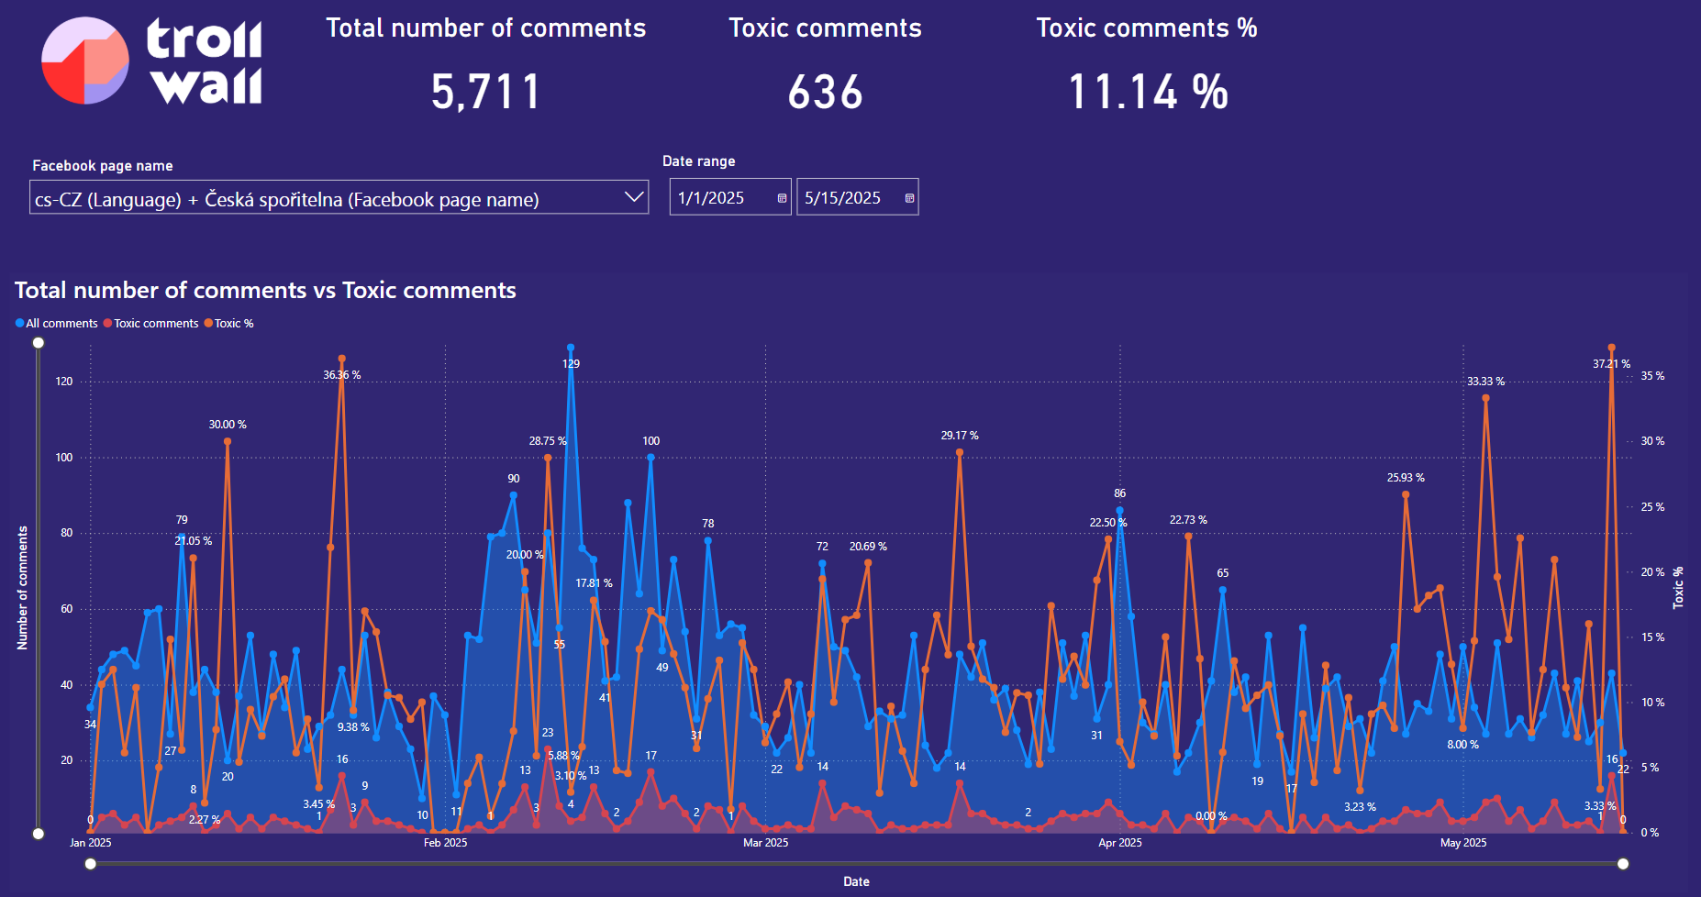Image resolution: width=1701 pixels, height=897 pixels.
Task: Select the 37.21 % toxic peak data point
Action: click(1611, 349)
